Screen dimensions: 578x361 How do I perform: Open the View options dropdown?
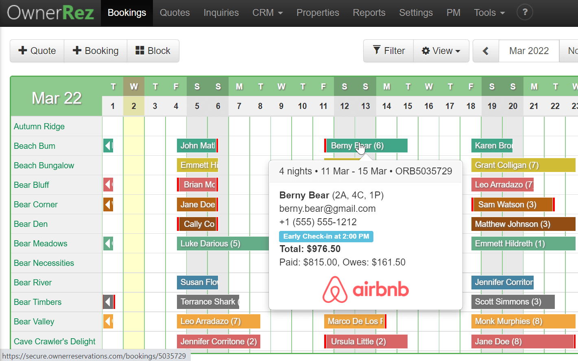[441, 51]
